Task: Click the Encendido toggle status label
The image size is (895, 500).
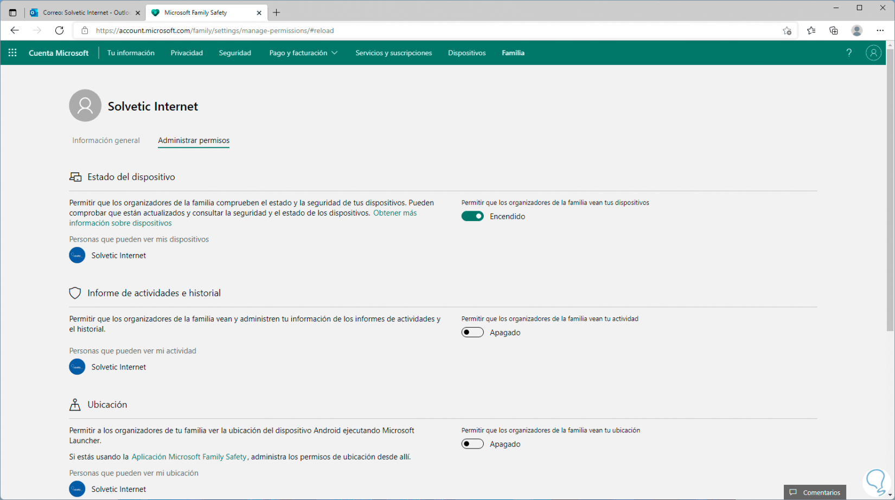Action: tap(507, 216)
